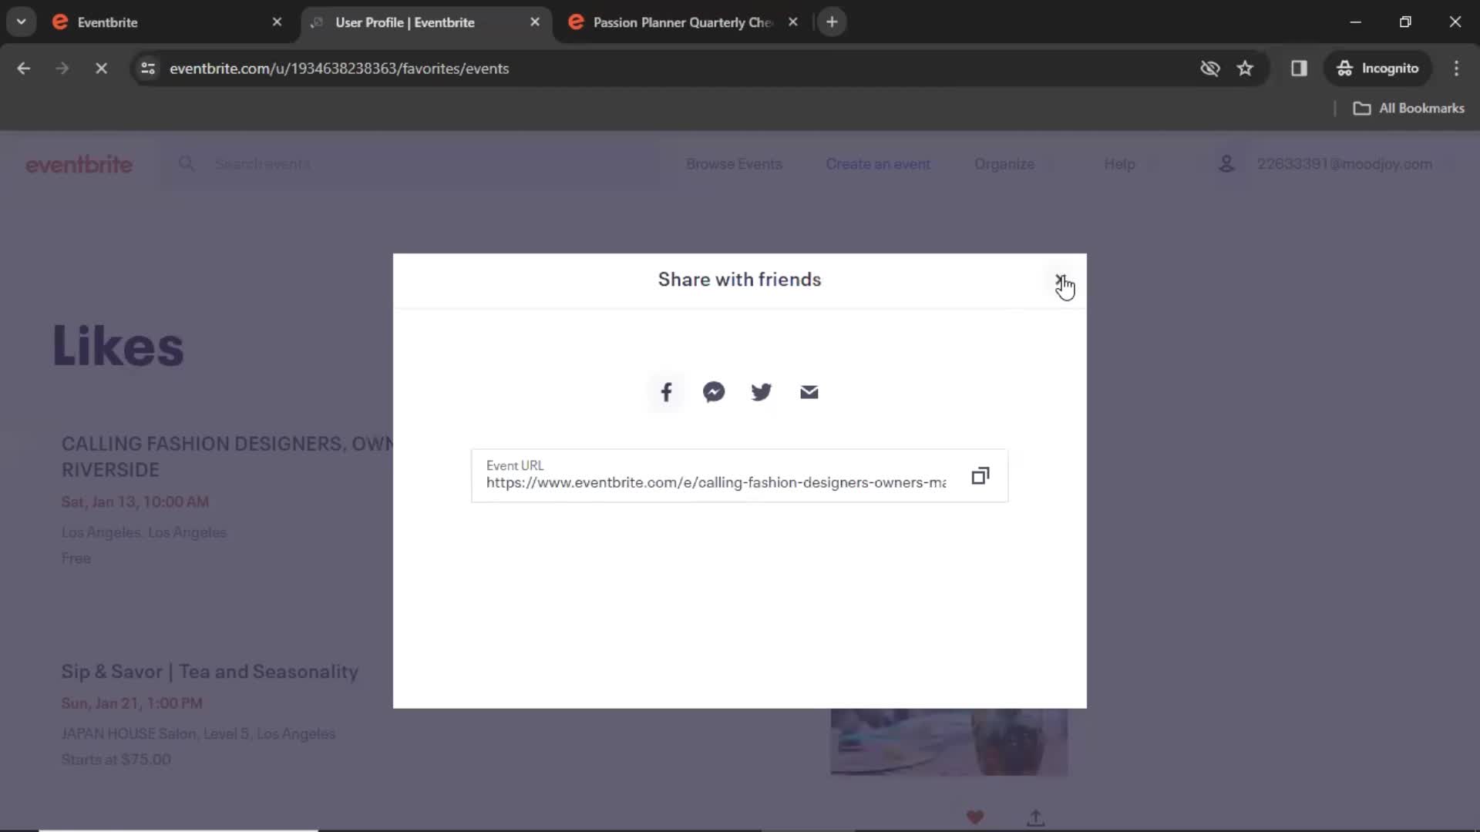The image size is (1480, 832).
Task: Open a new browser tab
Action: click(x=832, y=22)
